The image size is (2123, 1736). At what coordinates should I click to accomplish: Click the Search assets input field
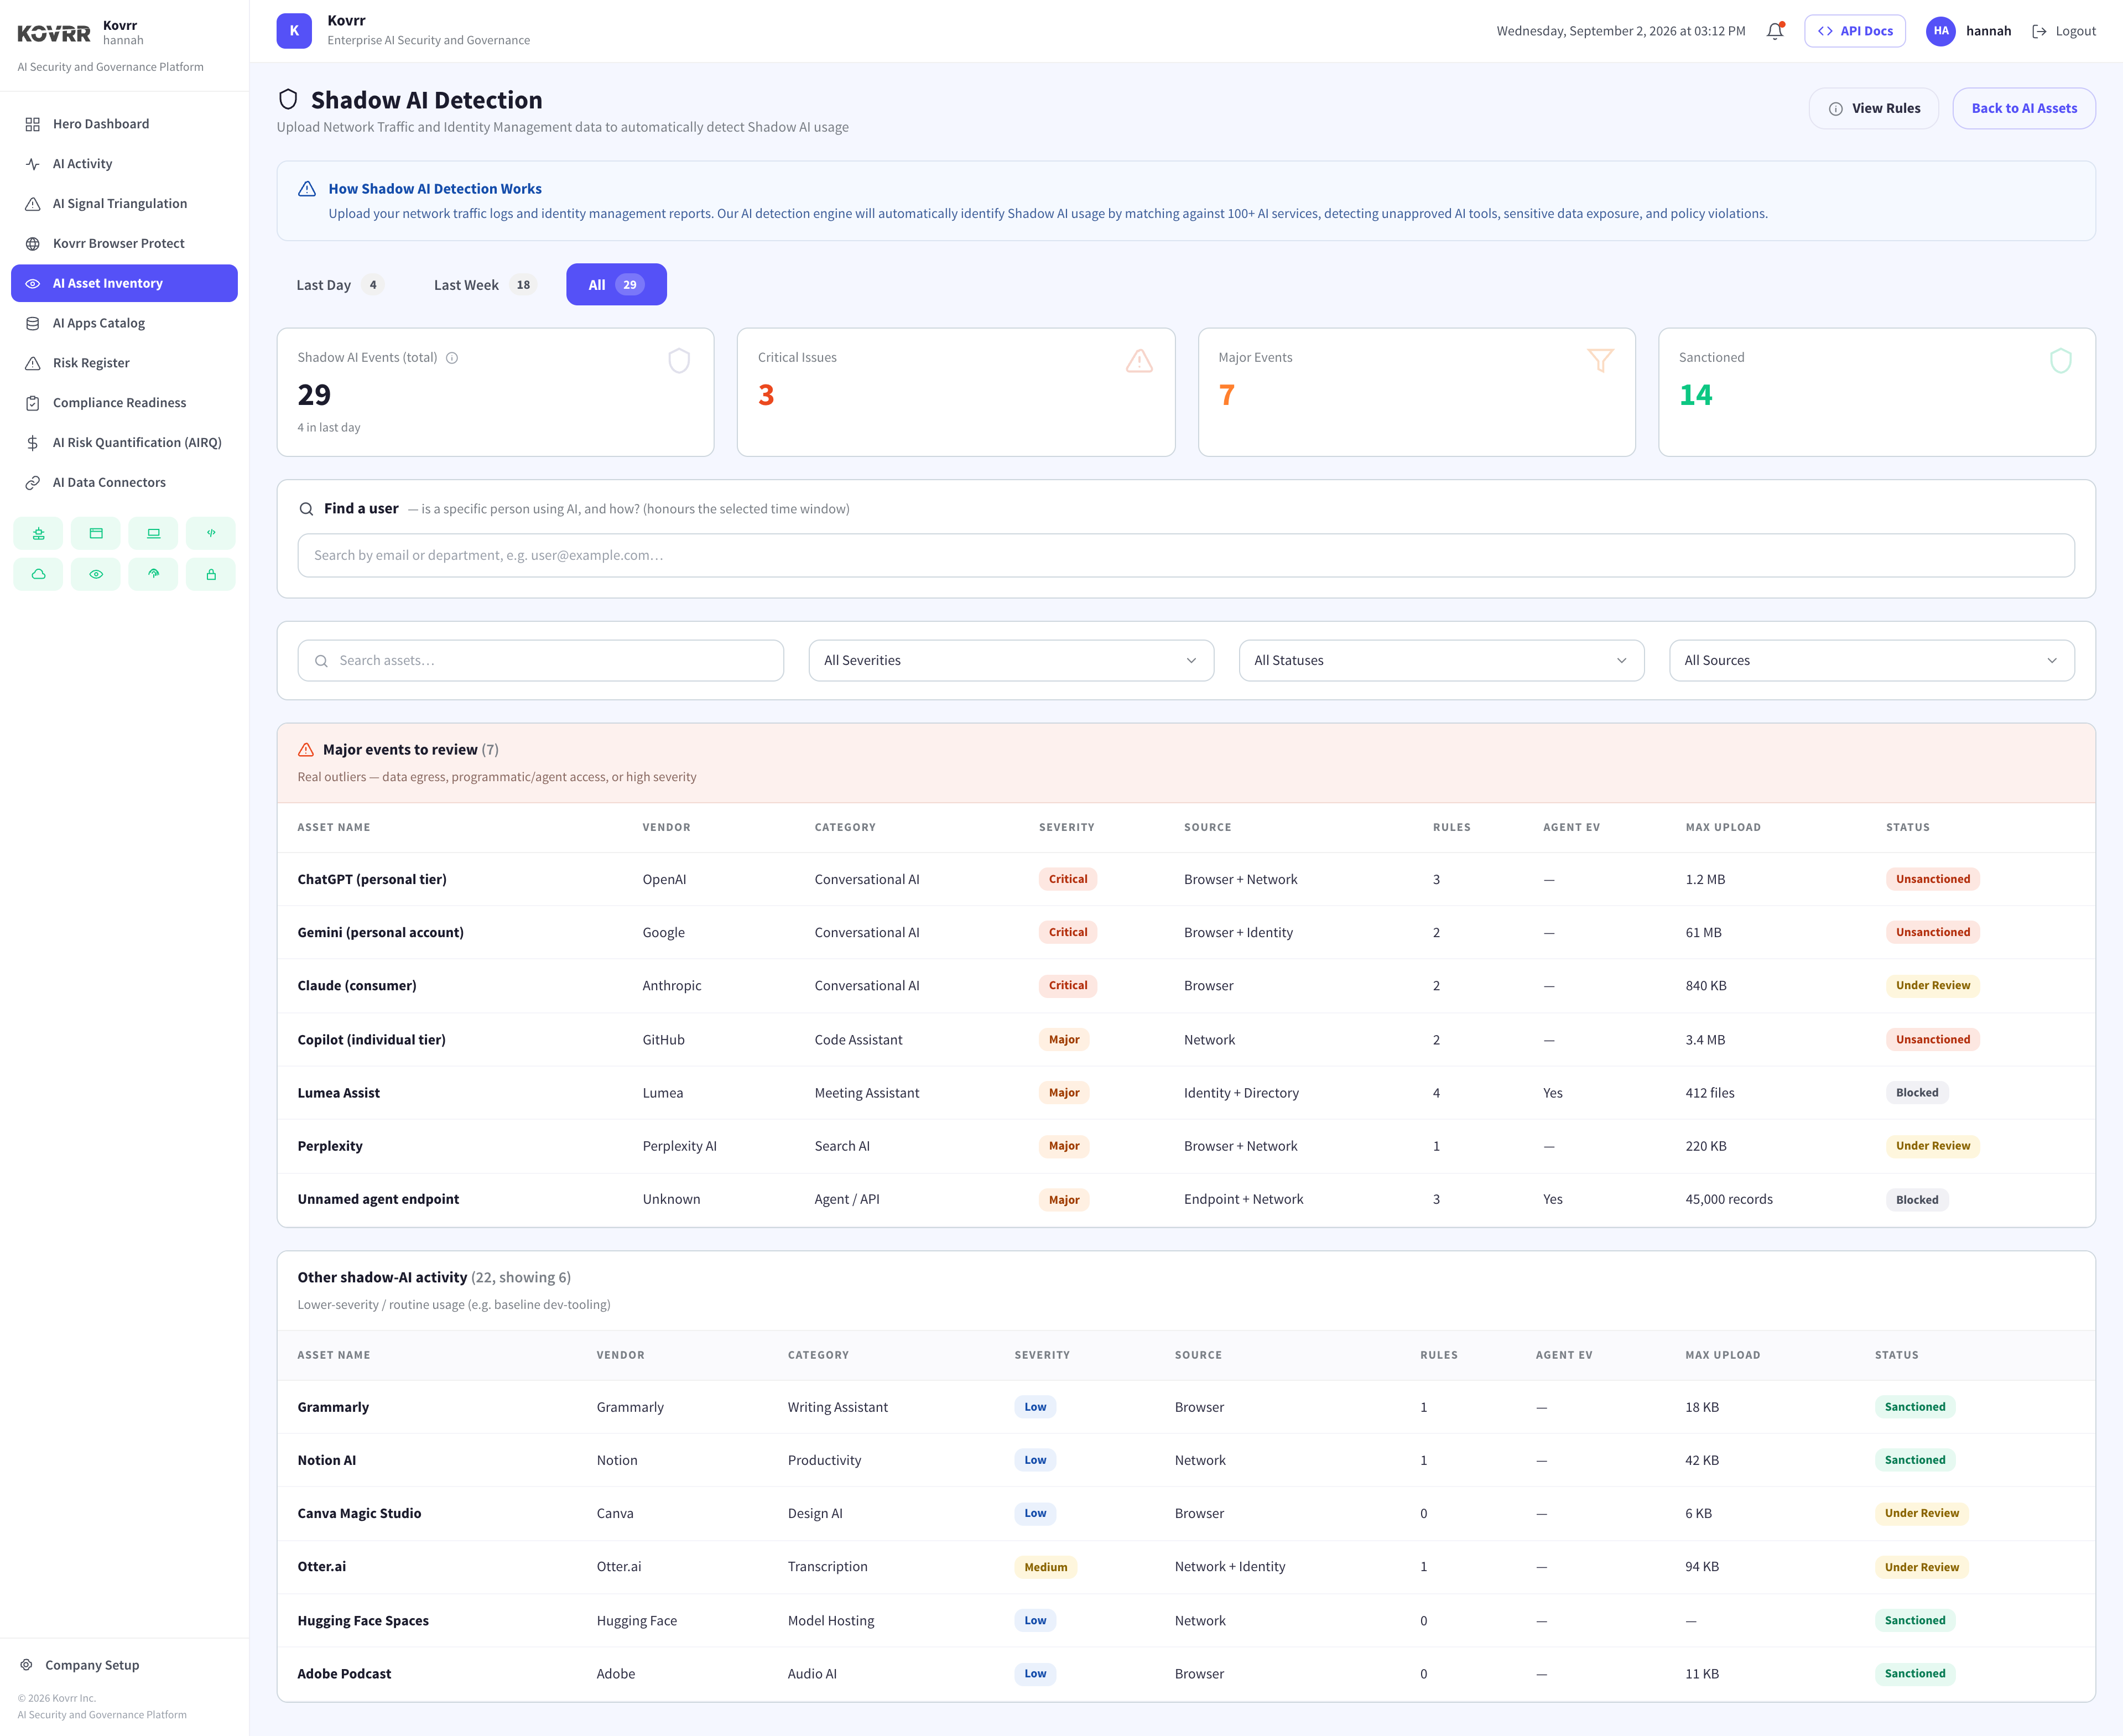[540, 660]
